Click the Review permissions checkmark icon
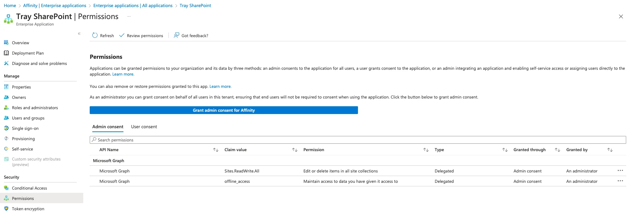 coord(122,35)
